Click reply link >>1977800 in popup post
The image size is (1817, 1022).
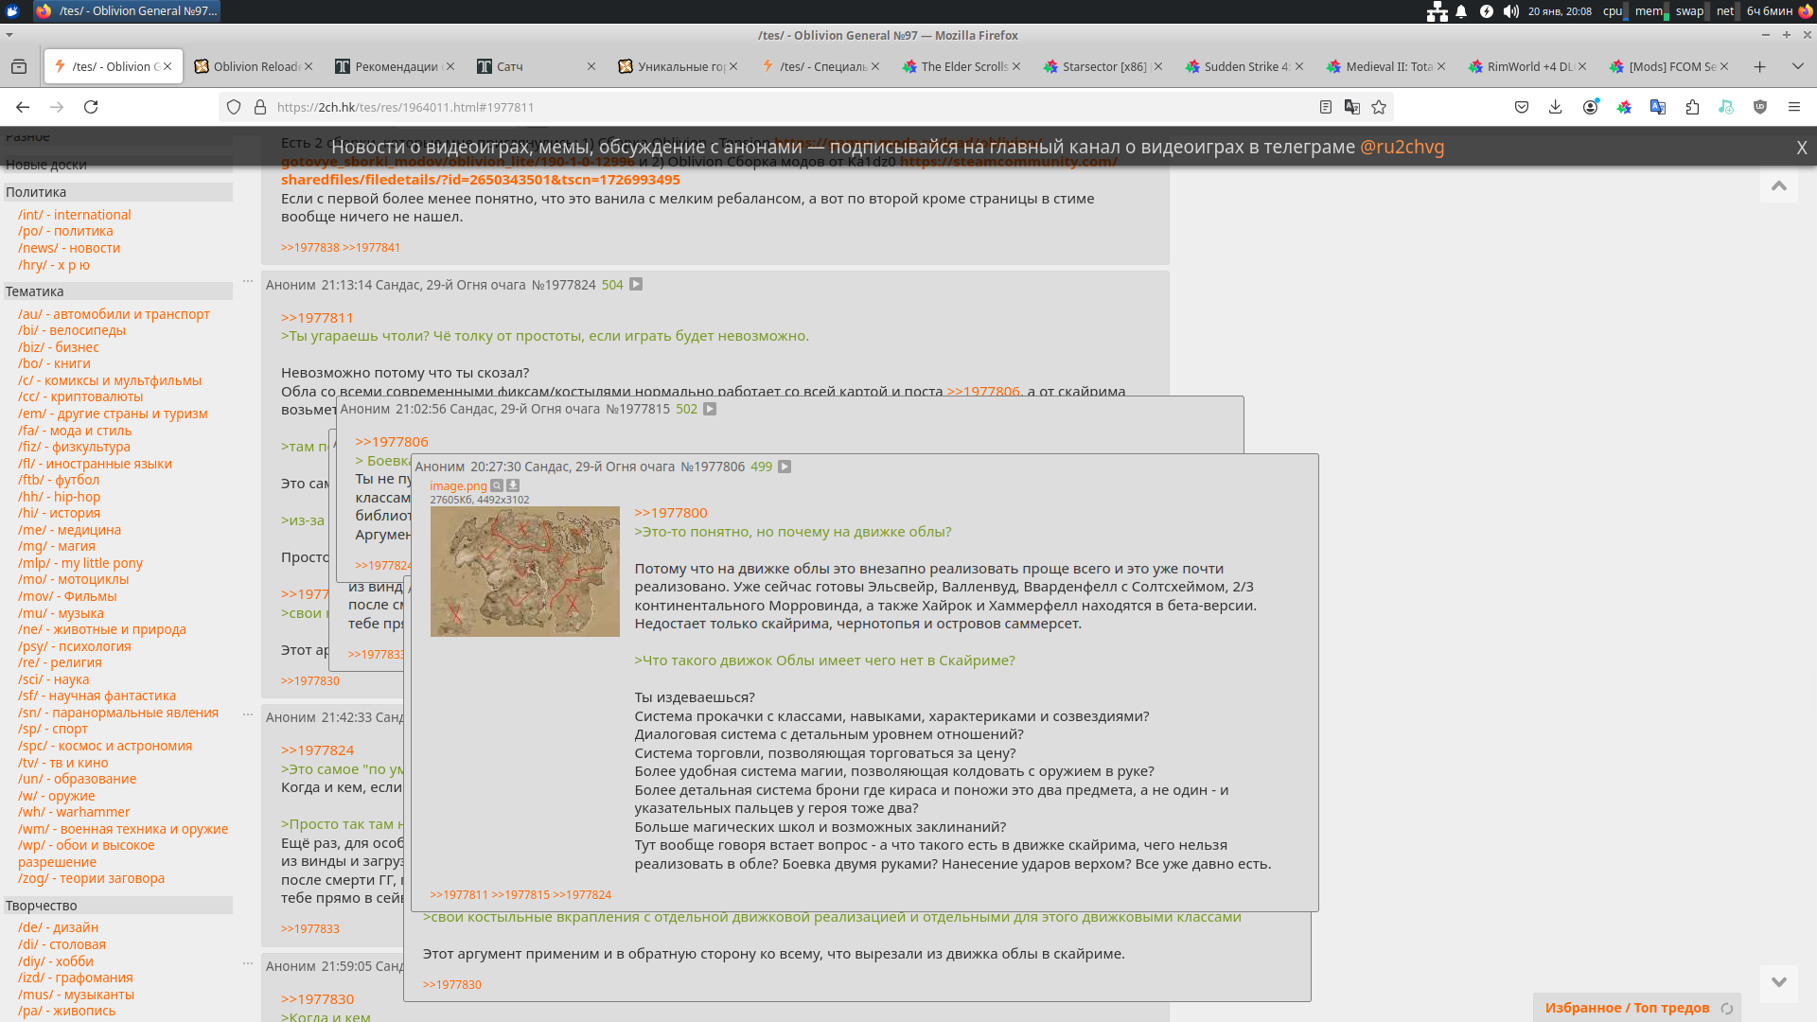[671, 513]
